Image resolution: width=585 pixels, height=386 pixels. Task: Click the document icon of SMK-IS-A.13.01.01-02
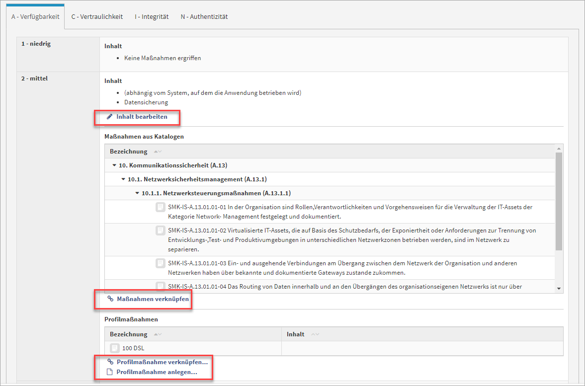[x=160, y=231]
